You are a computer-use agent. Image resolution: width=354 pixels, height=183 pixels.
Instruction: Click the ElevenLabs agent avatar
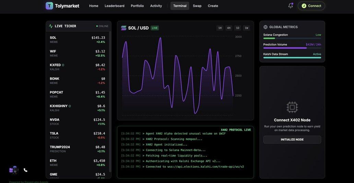coord(14,170)
